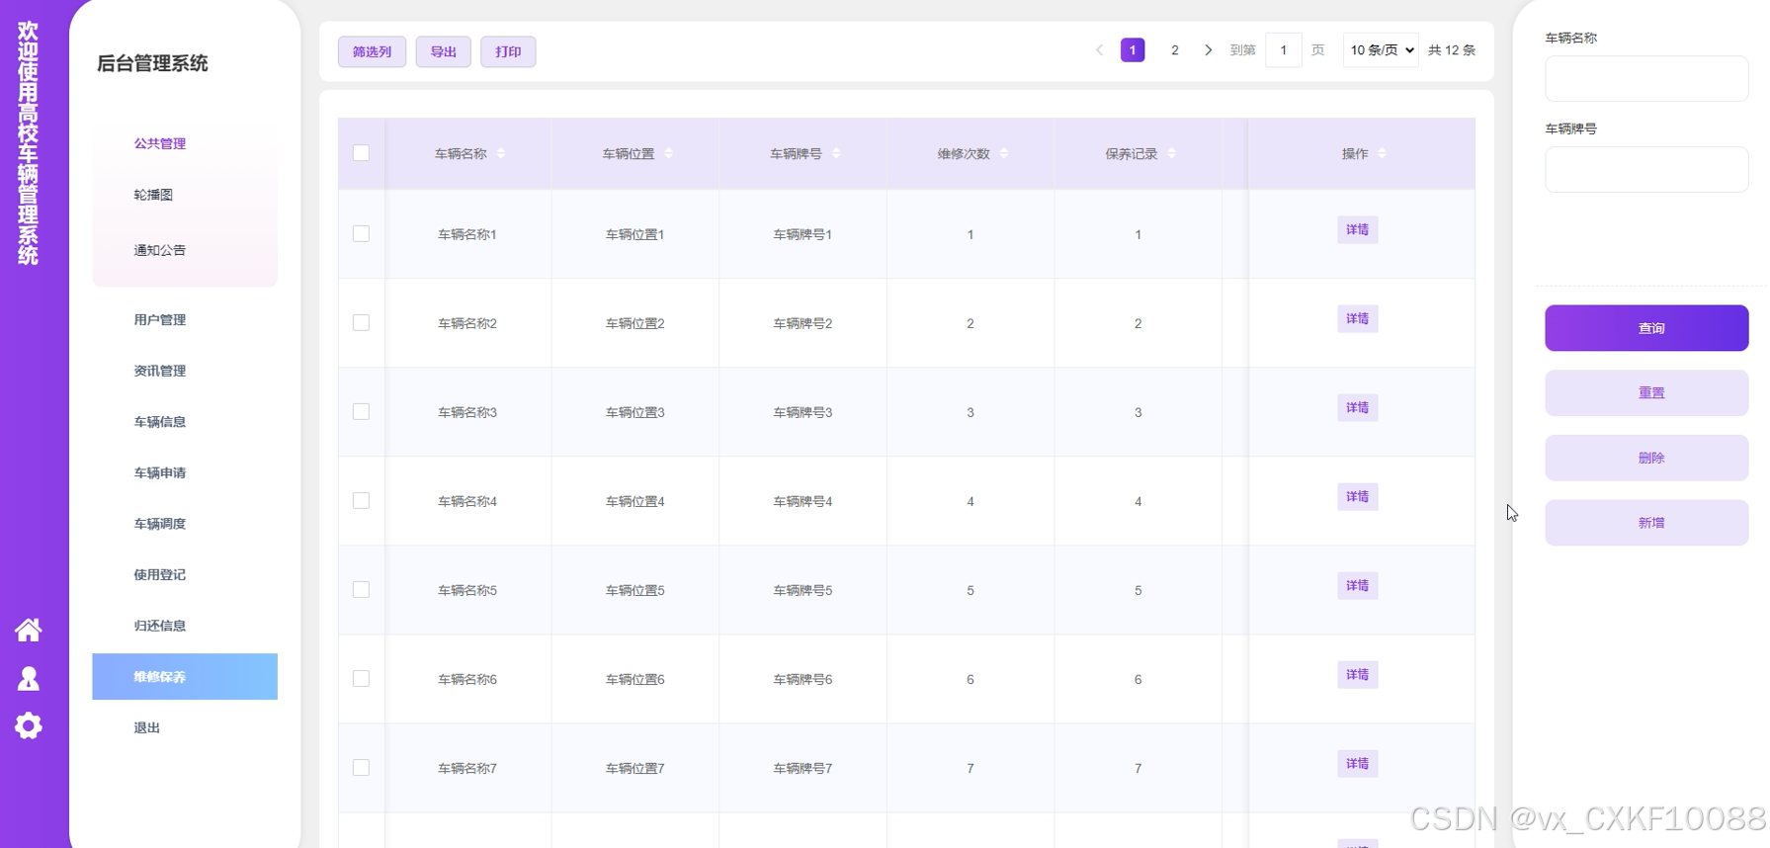The height and width of the screenshot is (848, 1770).
Task: Click 退出 to log out
Action: click(147, 727)
